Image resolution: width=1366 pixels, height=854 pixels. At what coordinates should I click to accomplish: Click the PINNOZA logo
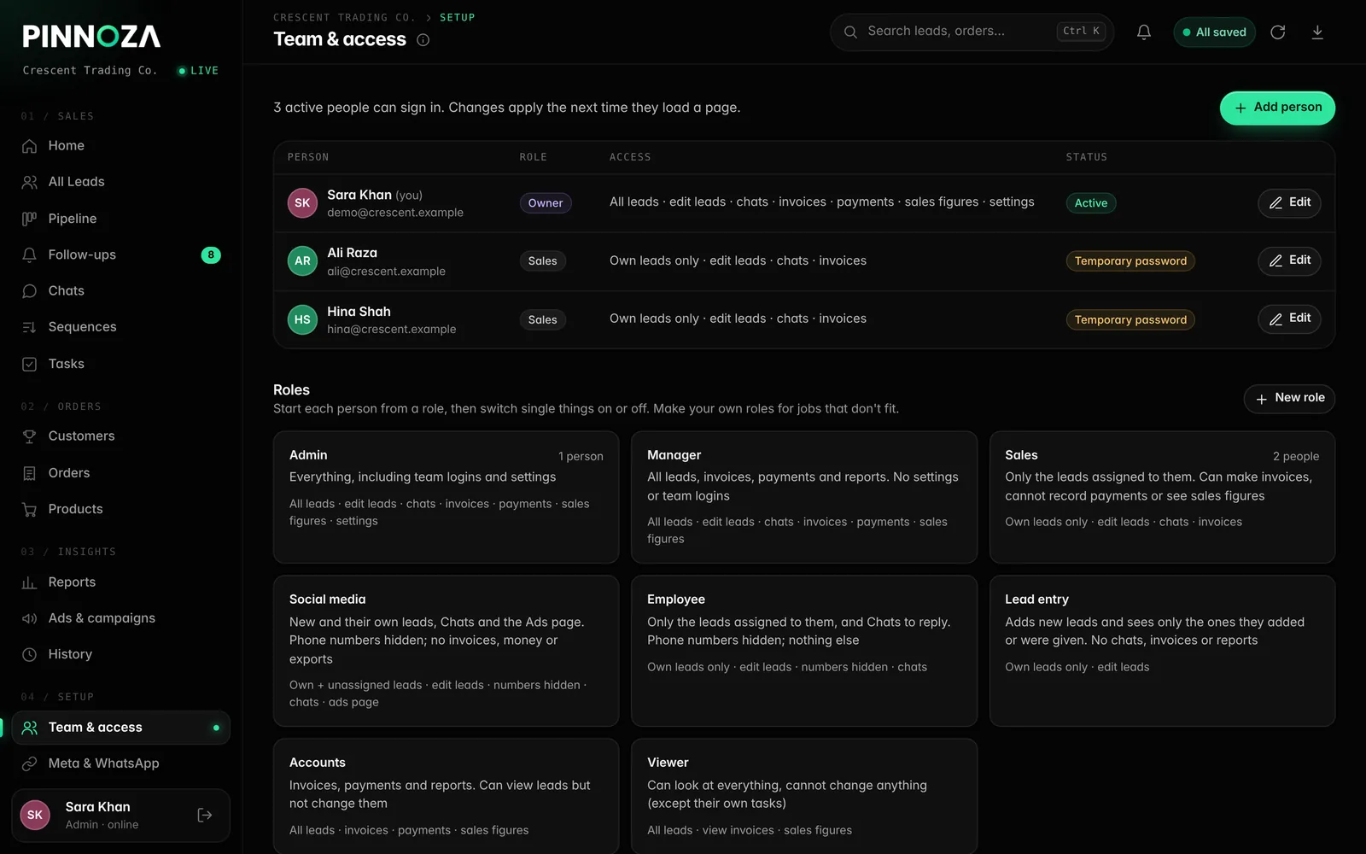pos(91,36)
